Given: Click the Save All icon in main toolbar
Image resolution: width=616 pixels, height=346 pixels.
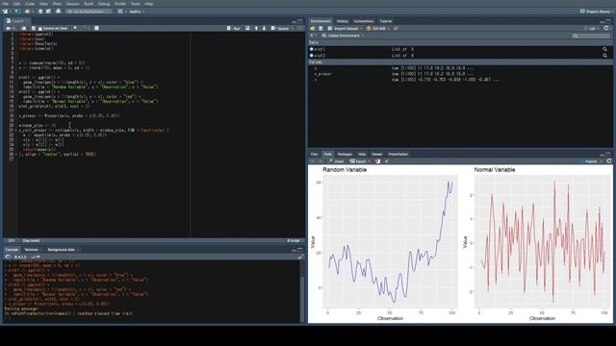Looking at the screenshot, I should (x=48, y=12).
